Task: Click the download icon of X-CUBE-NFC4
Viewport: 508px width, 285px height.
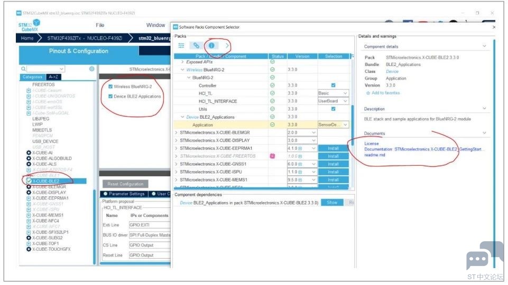Action: pyautogui.click(x=29, y=221)
